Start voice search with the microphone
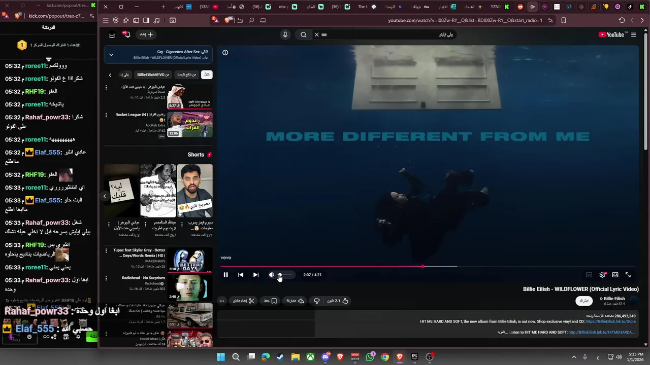This screenshot has height=365, width=650. coord(285,34)
